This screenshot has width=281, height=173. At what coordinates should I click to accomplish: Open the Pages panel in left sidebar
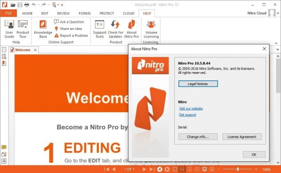[x=4, y=50]
